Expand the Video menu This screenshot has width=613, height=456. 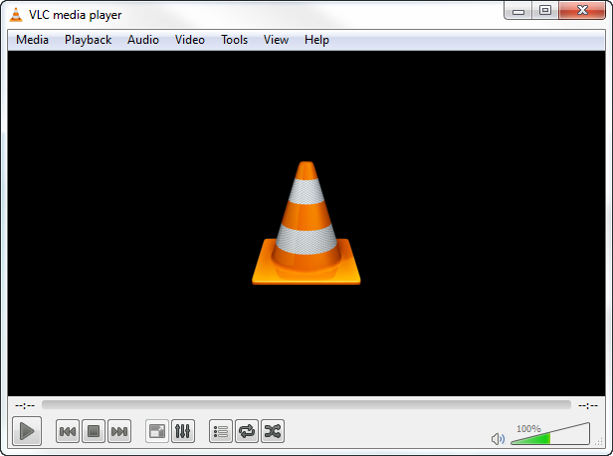tap(189, 40)
